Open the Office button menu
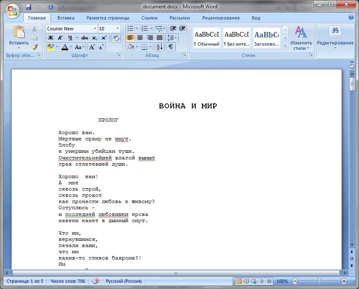Viewport: 359px width, 289px height. (12, 11)
